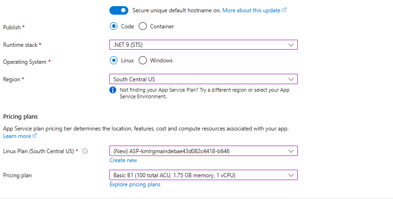Open the Linux Plan dropdown
The height and width of the screenshot is (199, 393).
(203, 151)
